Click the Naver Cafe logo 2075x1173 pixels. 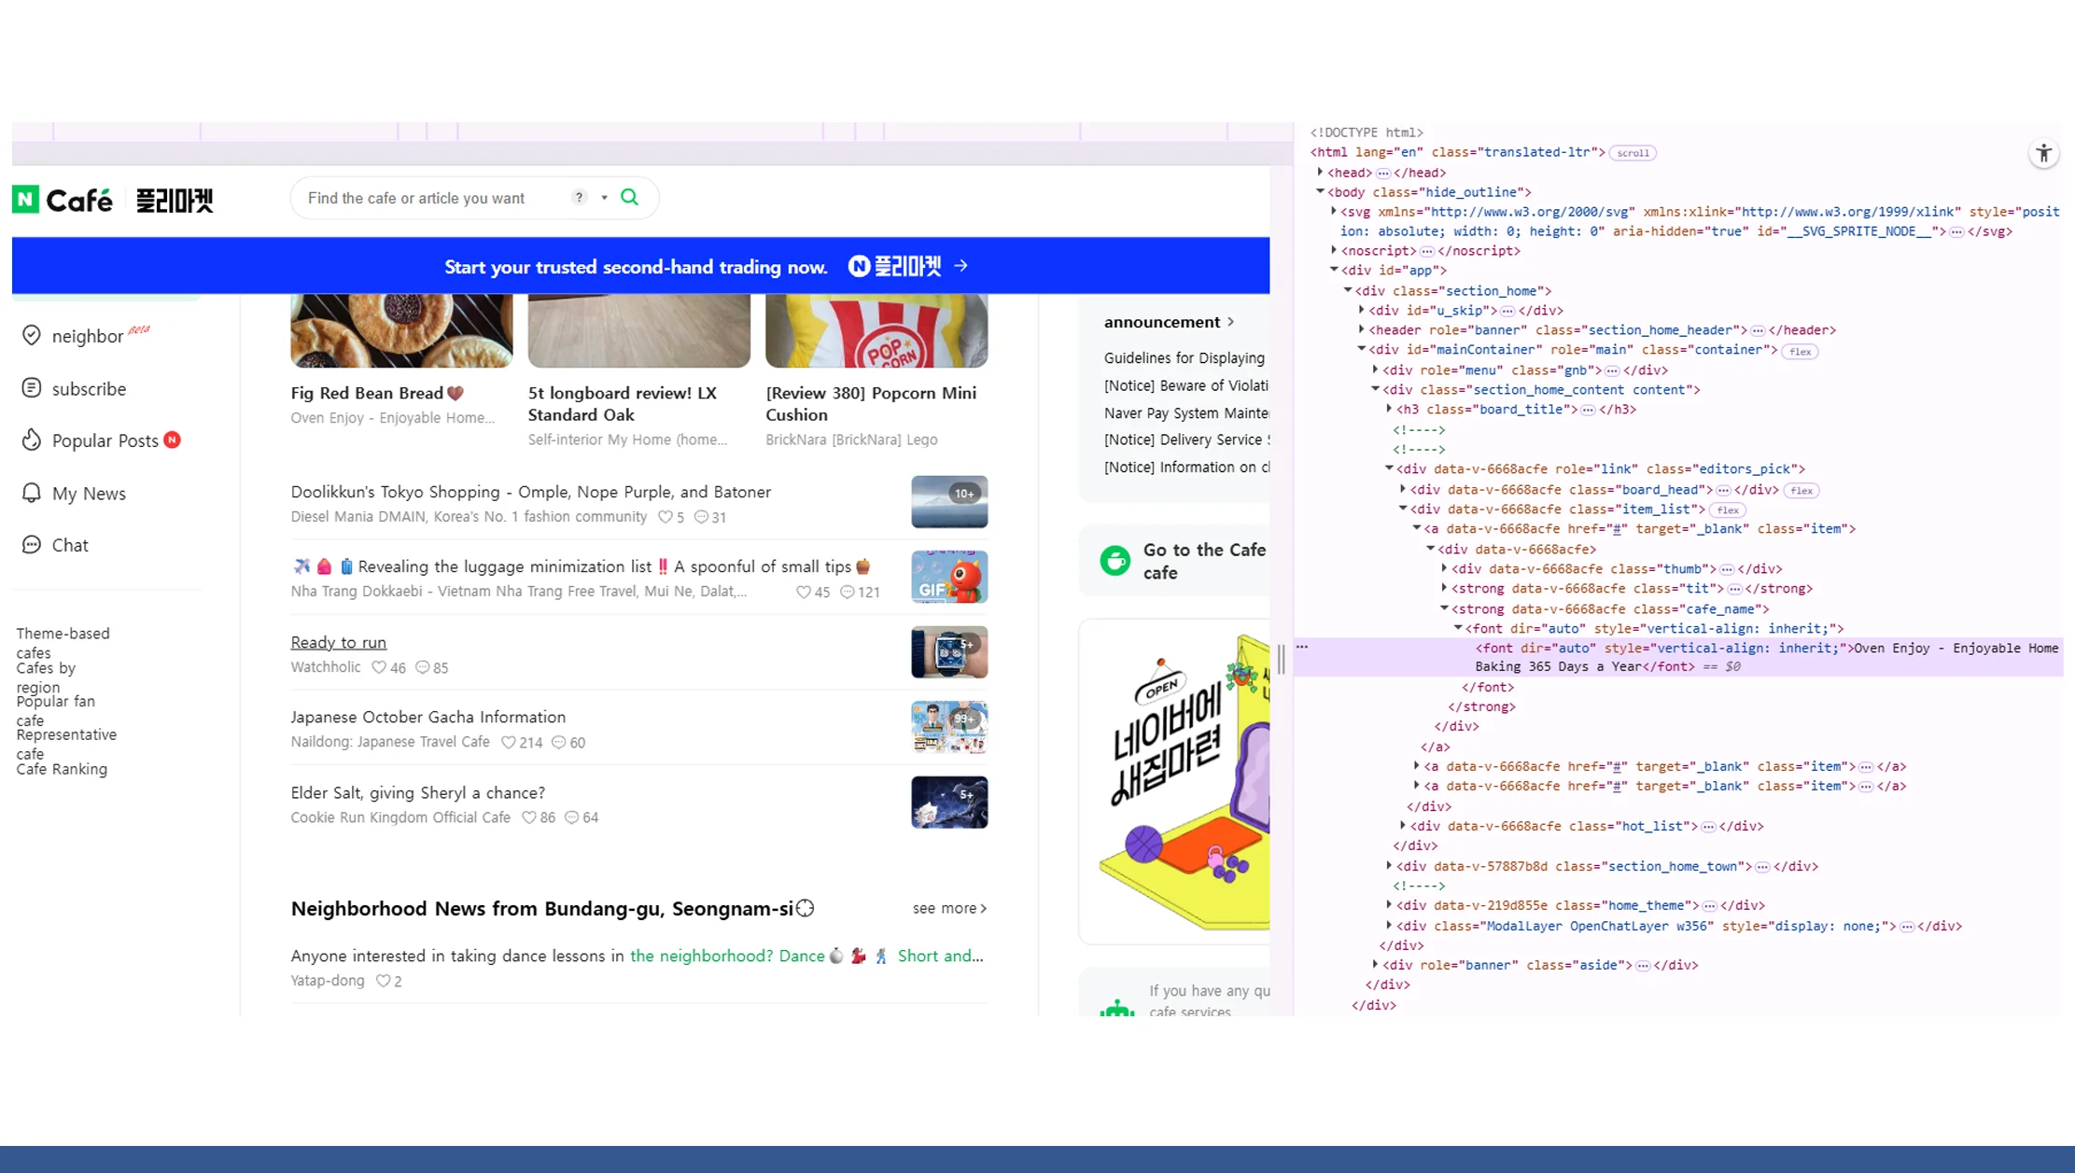63,199
